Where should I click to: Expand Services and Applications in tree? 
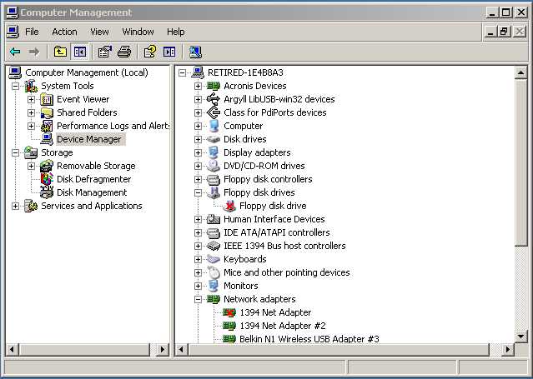(15, 206)
